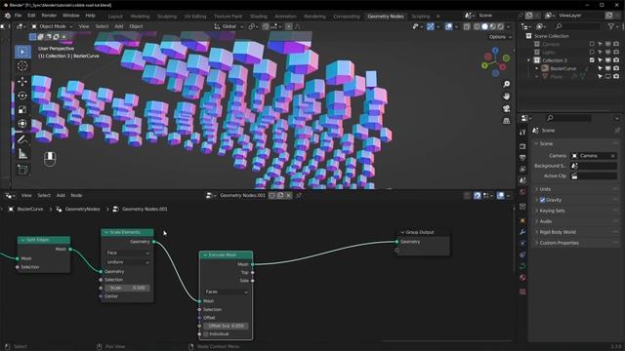
Task: Open the Tool properties tab
Action: [522, 133]
